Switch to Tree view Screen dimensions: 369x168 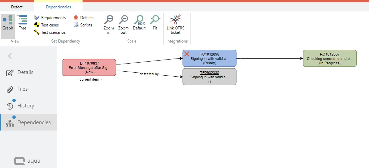click(x=22, y=23)
